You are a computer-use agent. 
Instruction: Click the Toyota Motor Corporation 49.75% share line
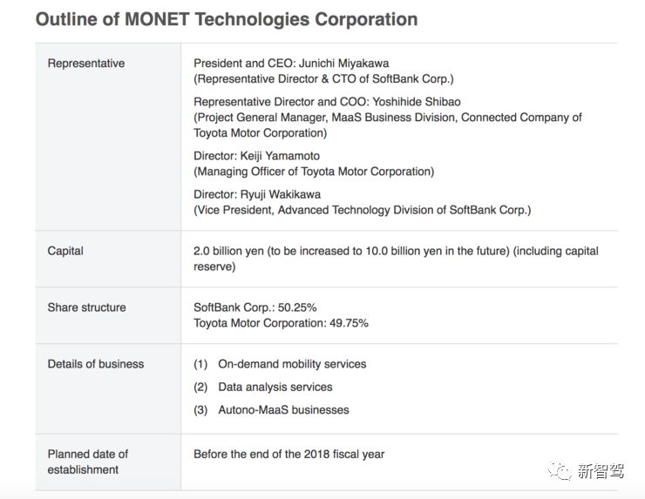[281, 323]
